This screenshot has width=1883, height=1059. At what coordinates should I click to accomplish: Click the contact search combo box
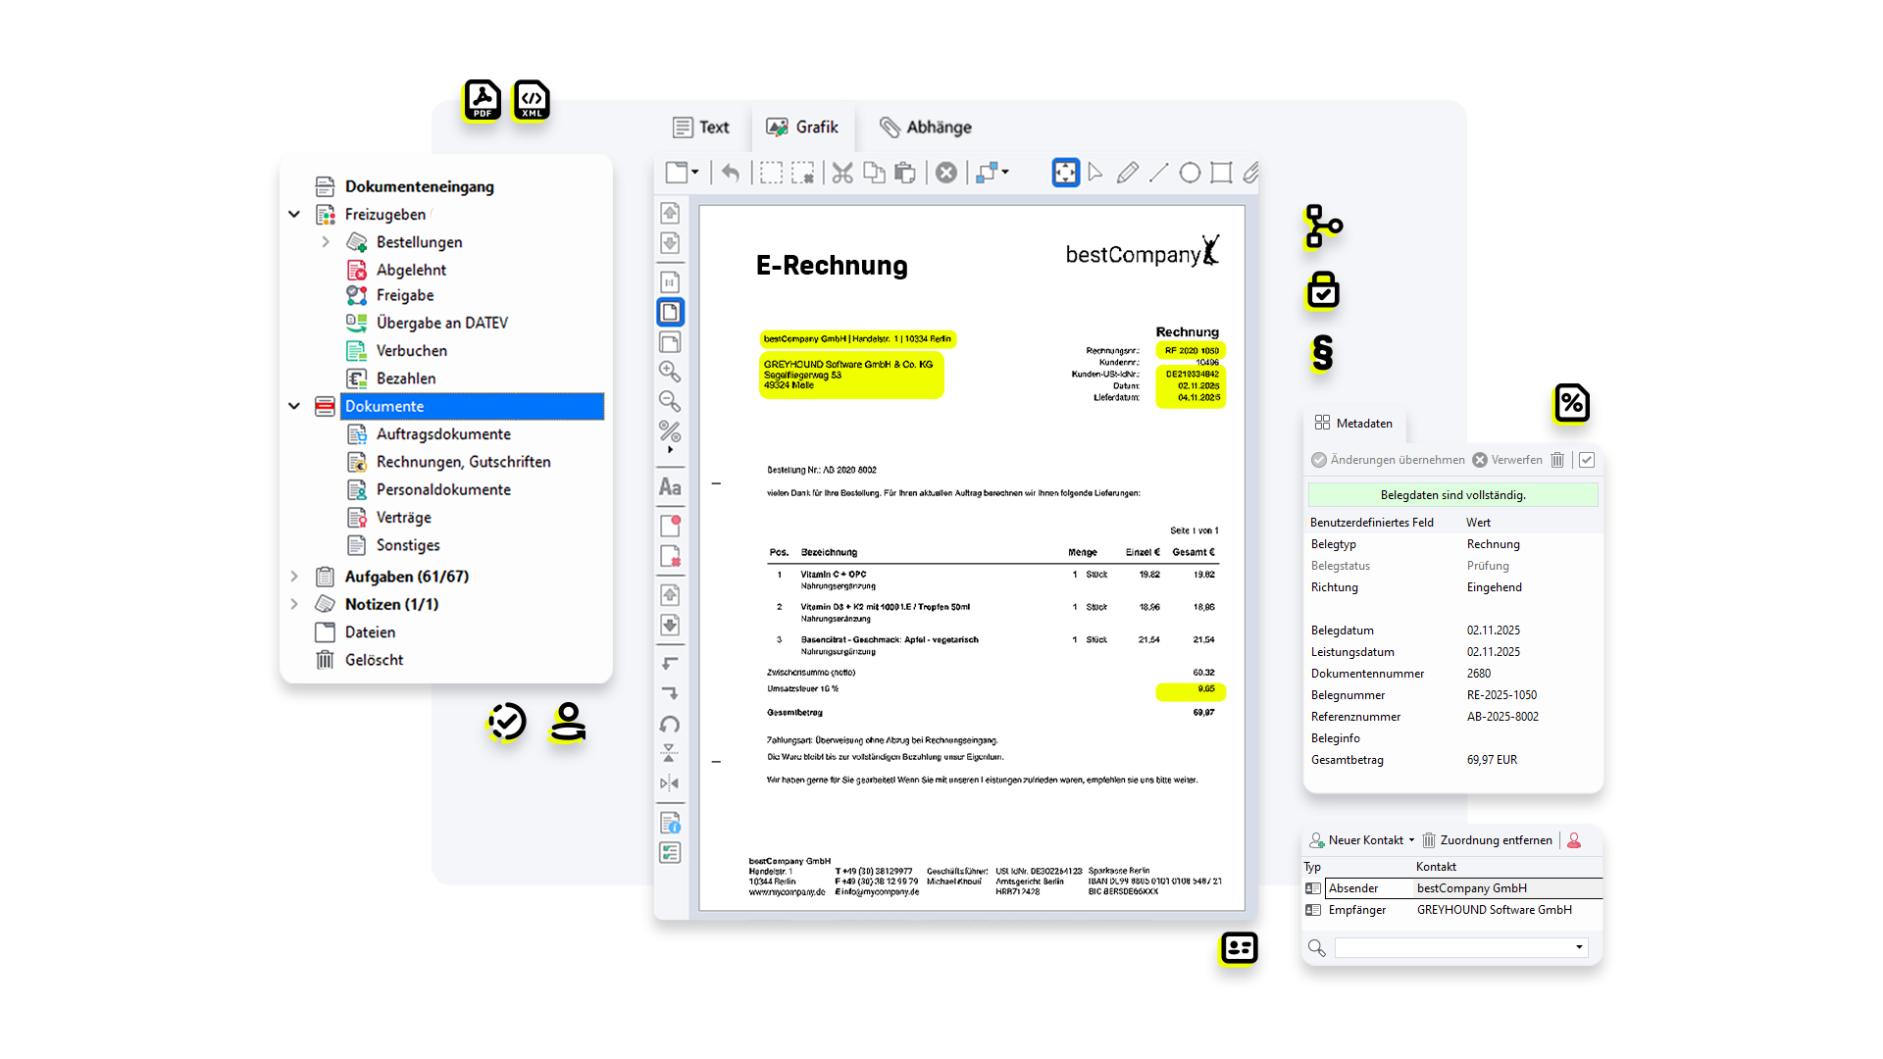(x=1459, y=947)
